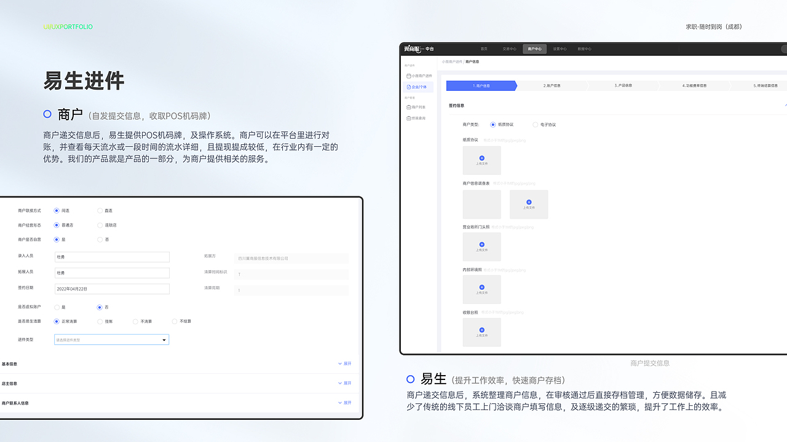
Task: Upload the 收银台照 picture
Action: pyautogui.click(x=481, y=332)
